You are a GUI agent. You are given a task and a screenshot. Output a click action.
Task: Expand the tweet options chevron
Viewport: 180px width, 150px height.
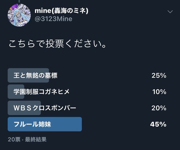pos(170,12)
